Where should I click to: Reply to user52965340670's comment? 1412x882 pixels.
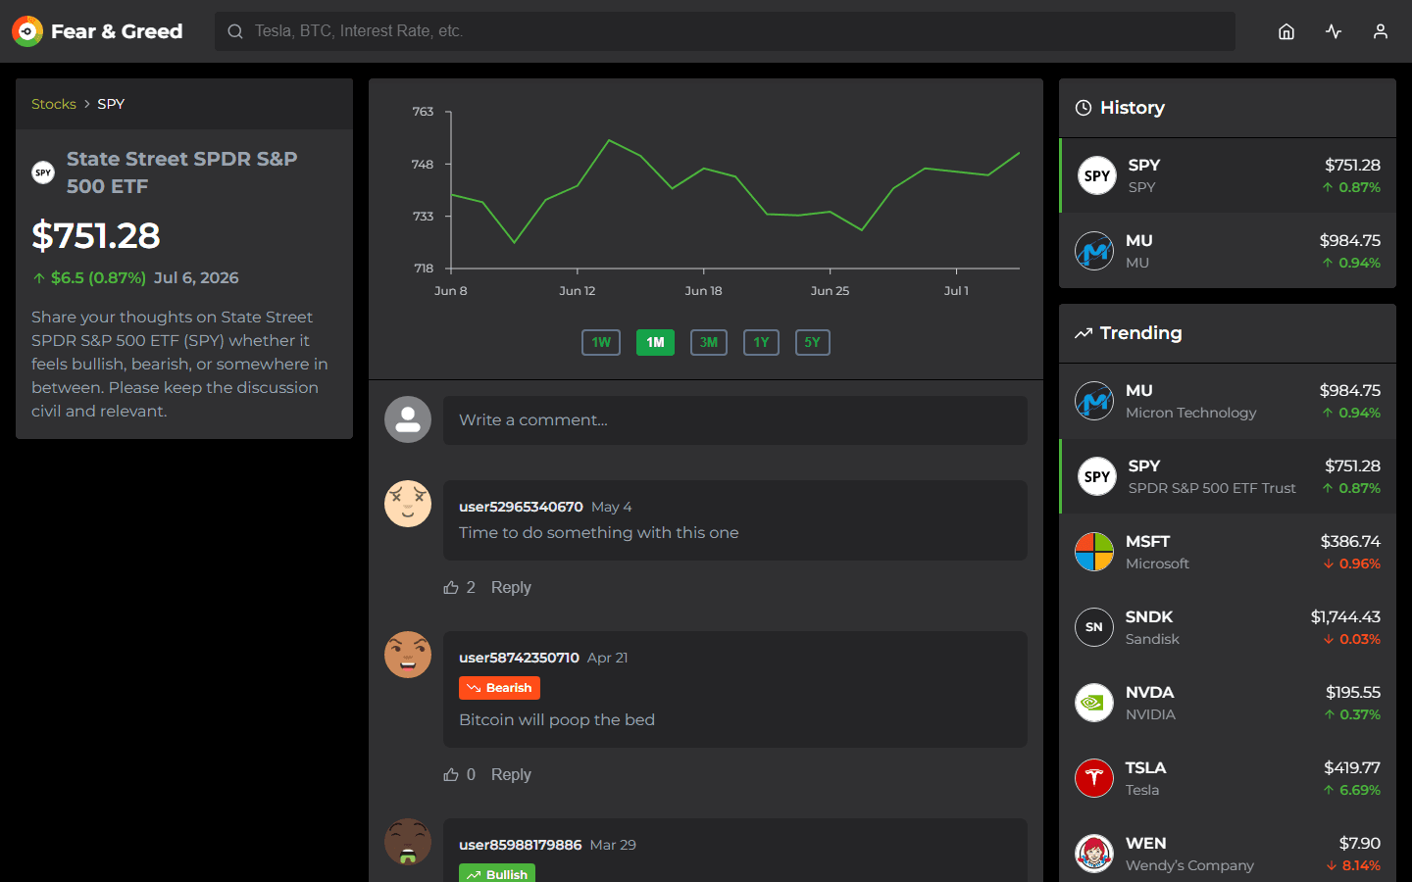point(511,587)
